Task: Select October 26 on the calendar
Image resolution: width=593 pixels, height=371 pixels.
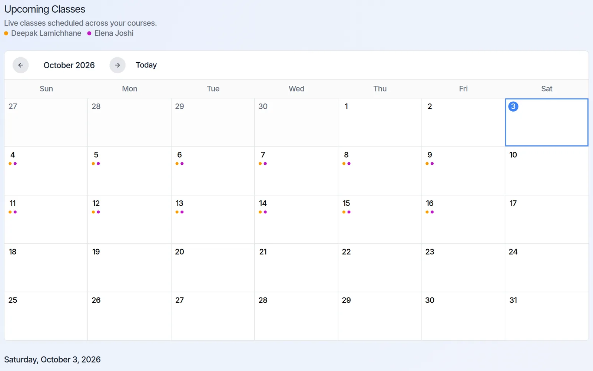Action: [x=129, y=316]
